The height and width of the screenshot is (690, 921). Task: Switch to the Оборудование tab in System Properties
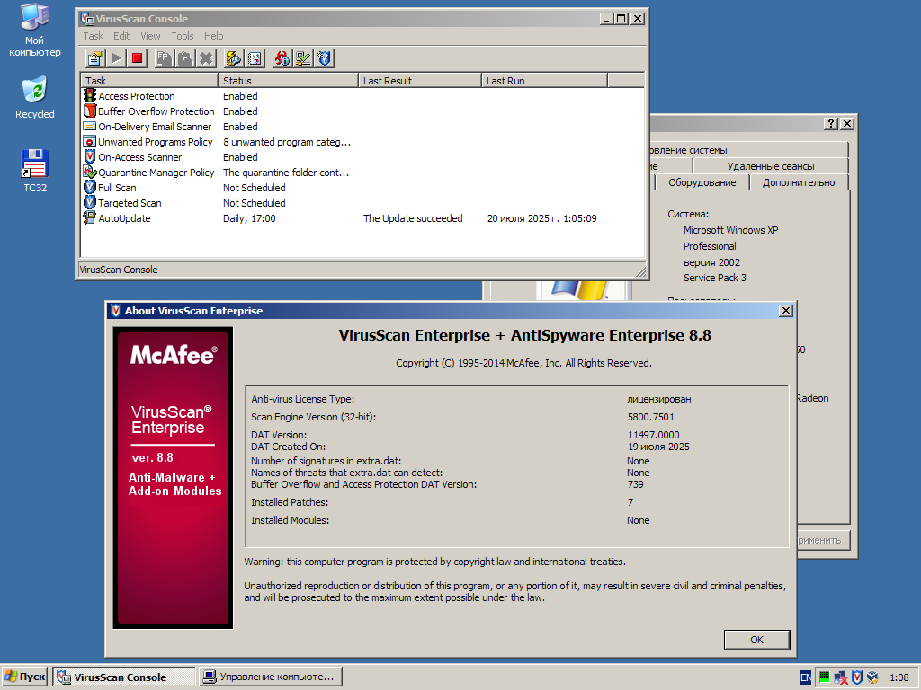point(702,182)
